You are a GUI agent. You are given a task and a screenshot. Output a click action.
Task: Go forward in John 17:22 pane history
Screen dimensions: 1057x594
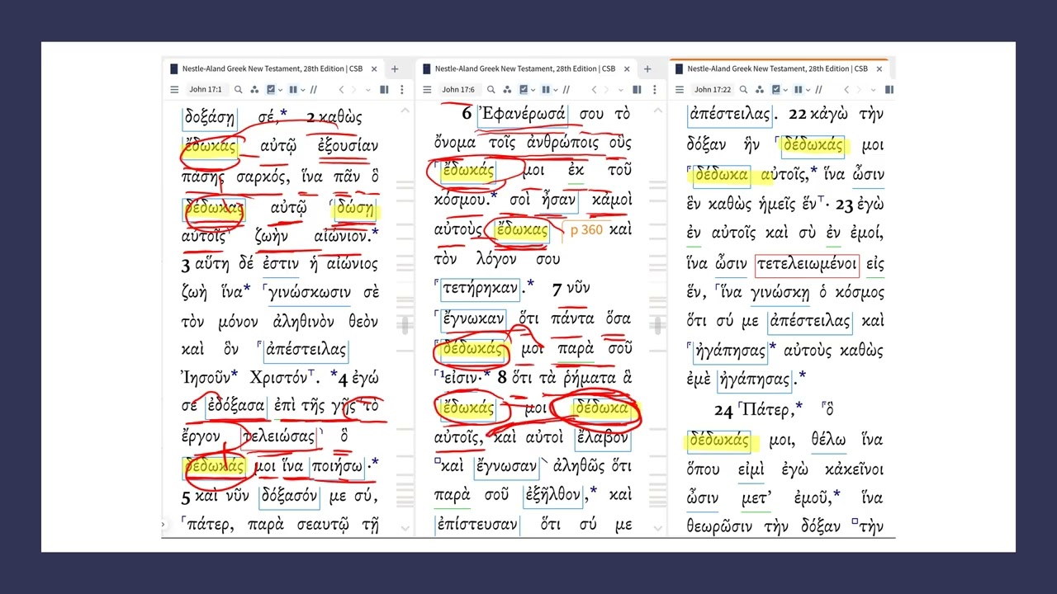[x=859, y=89]
